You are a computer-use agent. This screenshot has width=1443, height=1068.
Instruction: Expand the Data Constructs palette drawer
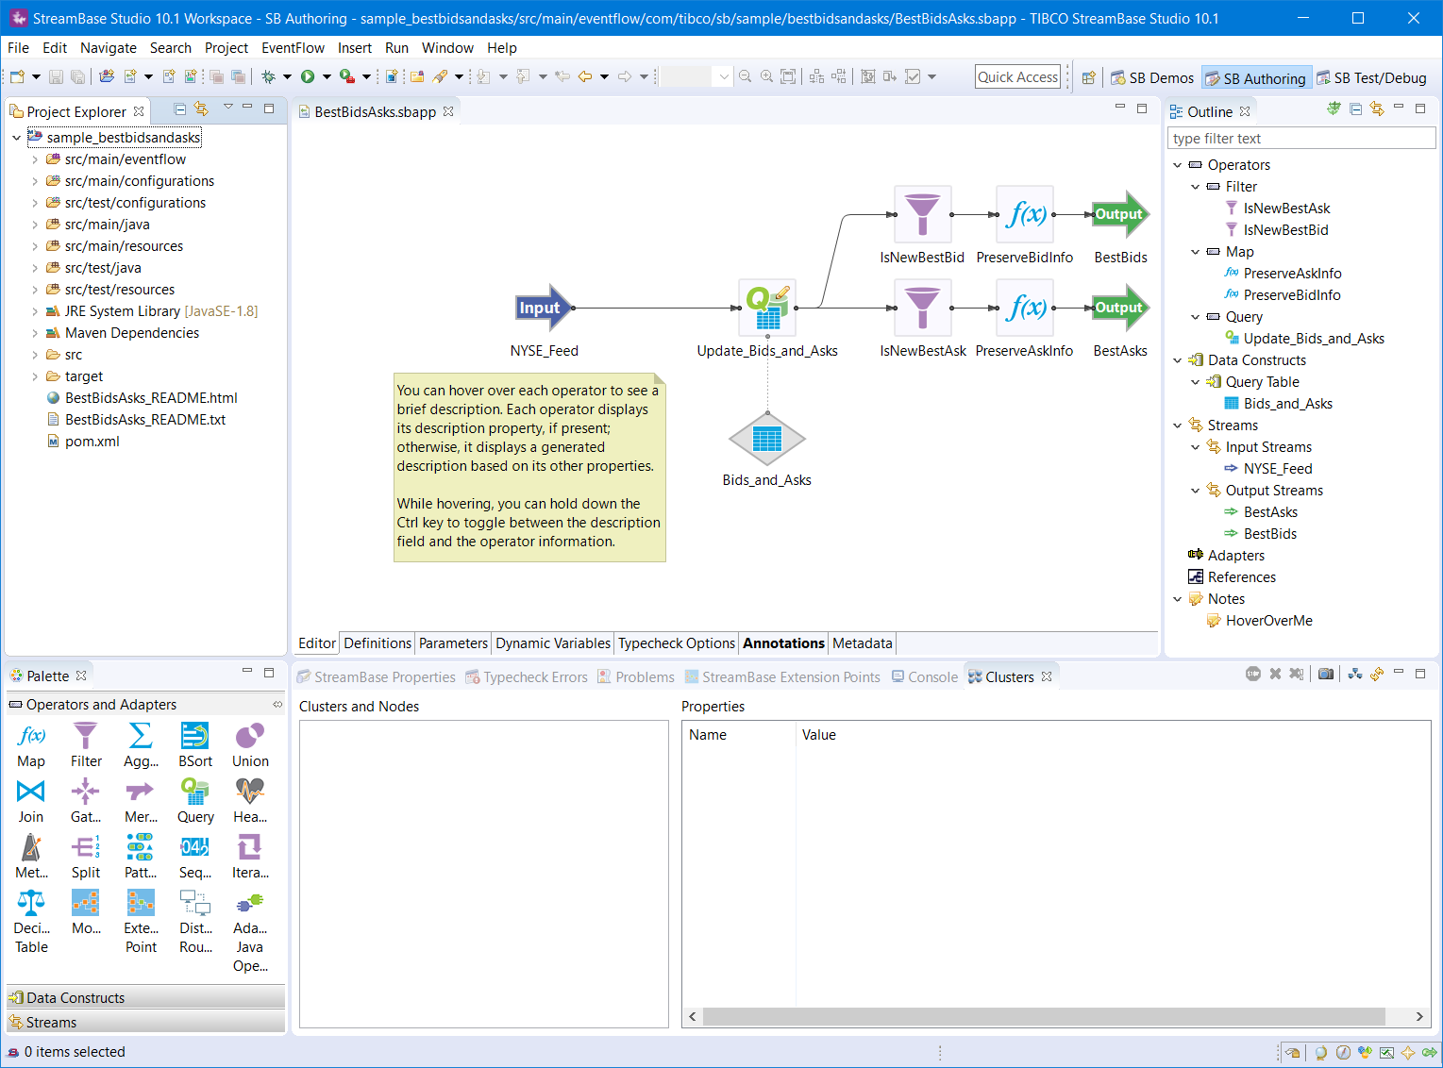click(146, 997)
